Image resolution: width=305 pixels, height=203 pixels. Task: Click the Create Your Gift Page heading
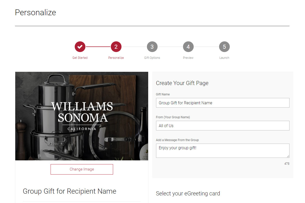coord(182,83)
